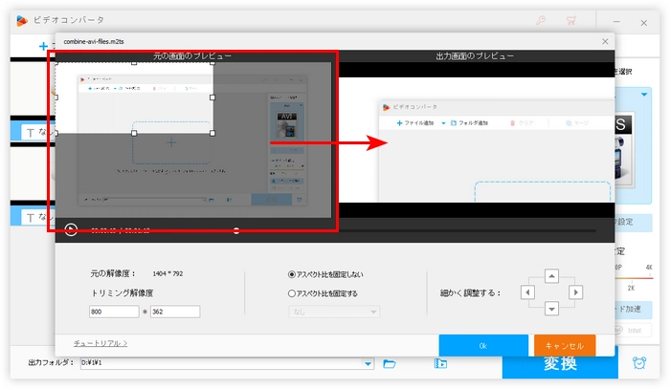Nudge crop area left with the arrow
Screen dimensions: 670x389
(x=525, y=292)
